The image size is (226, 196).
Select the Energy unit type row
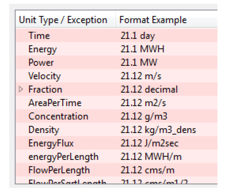point(42,49)
